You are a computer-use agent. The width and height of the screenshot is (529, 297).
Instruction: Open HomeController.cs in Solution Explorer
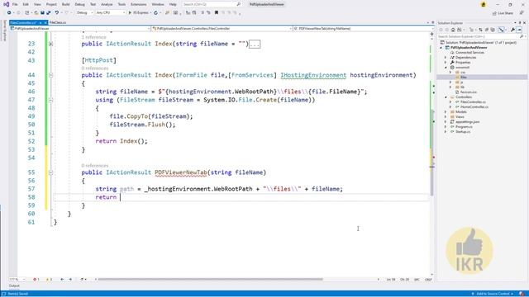click(x=474, y=106)
